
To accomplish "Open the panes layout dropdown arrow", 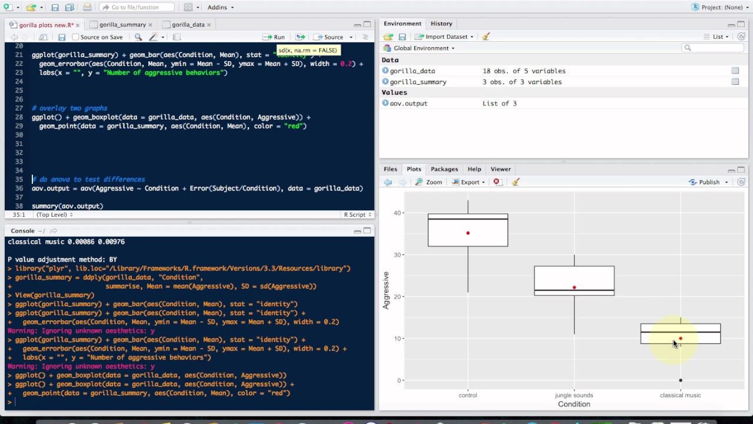I will coord(199,8).
